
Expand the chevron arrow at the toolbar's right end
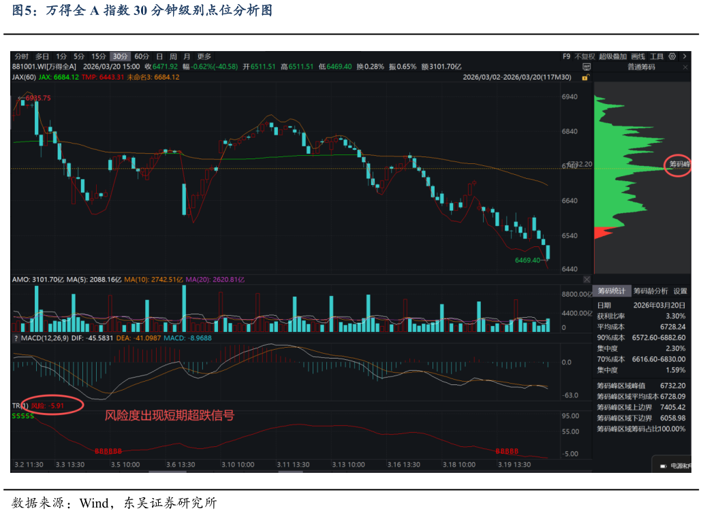[685, 56]
